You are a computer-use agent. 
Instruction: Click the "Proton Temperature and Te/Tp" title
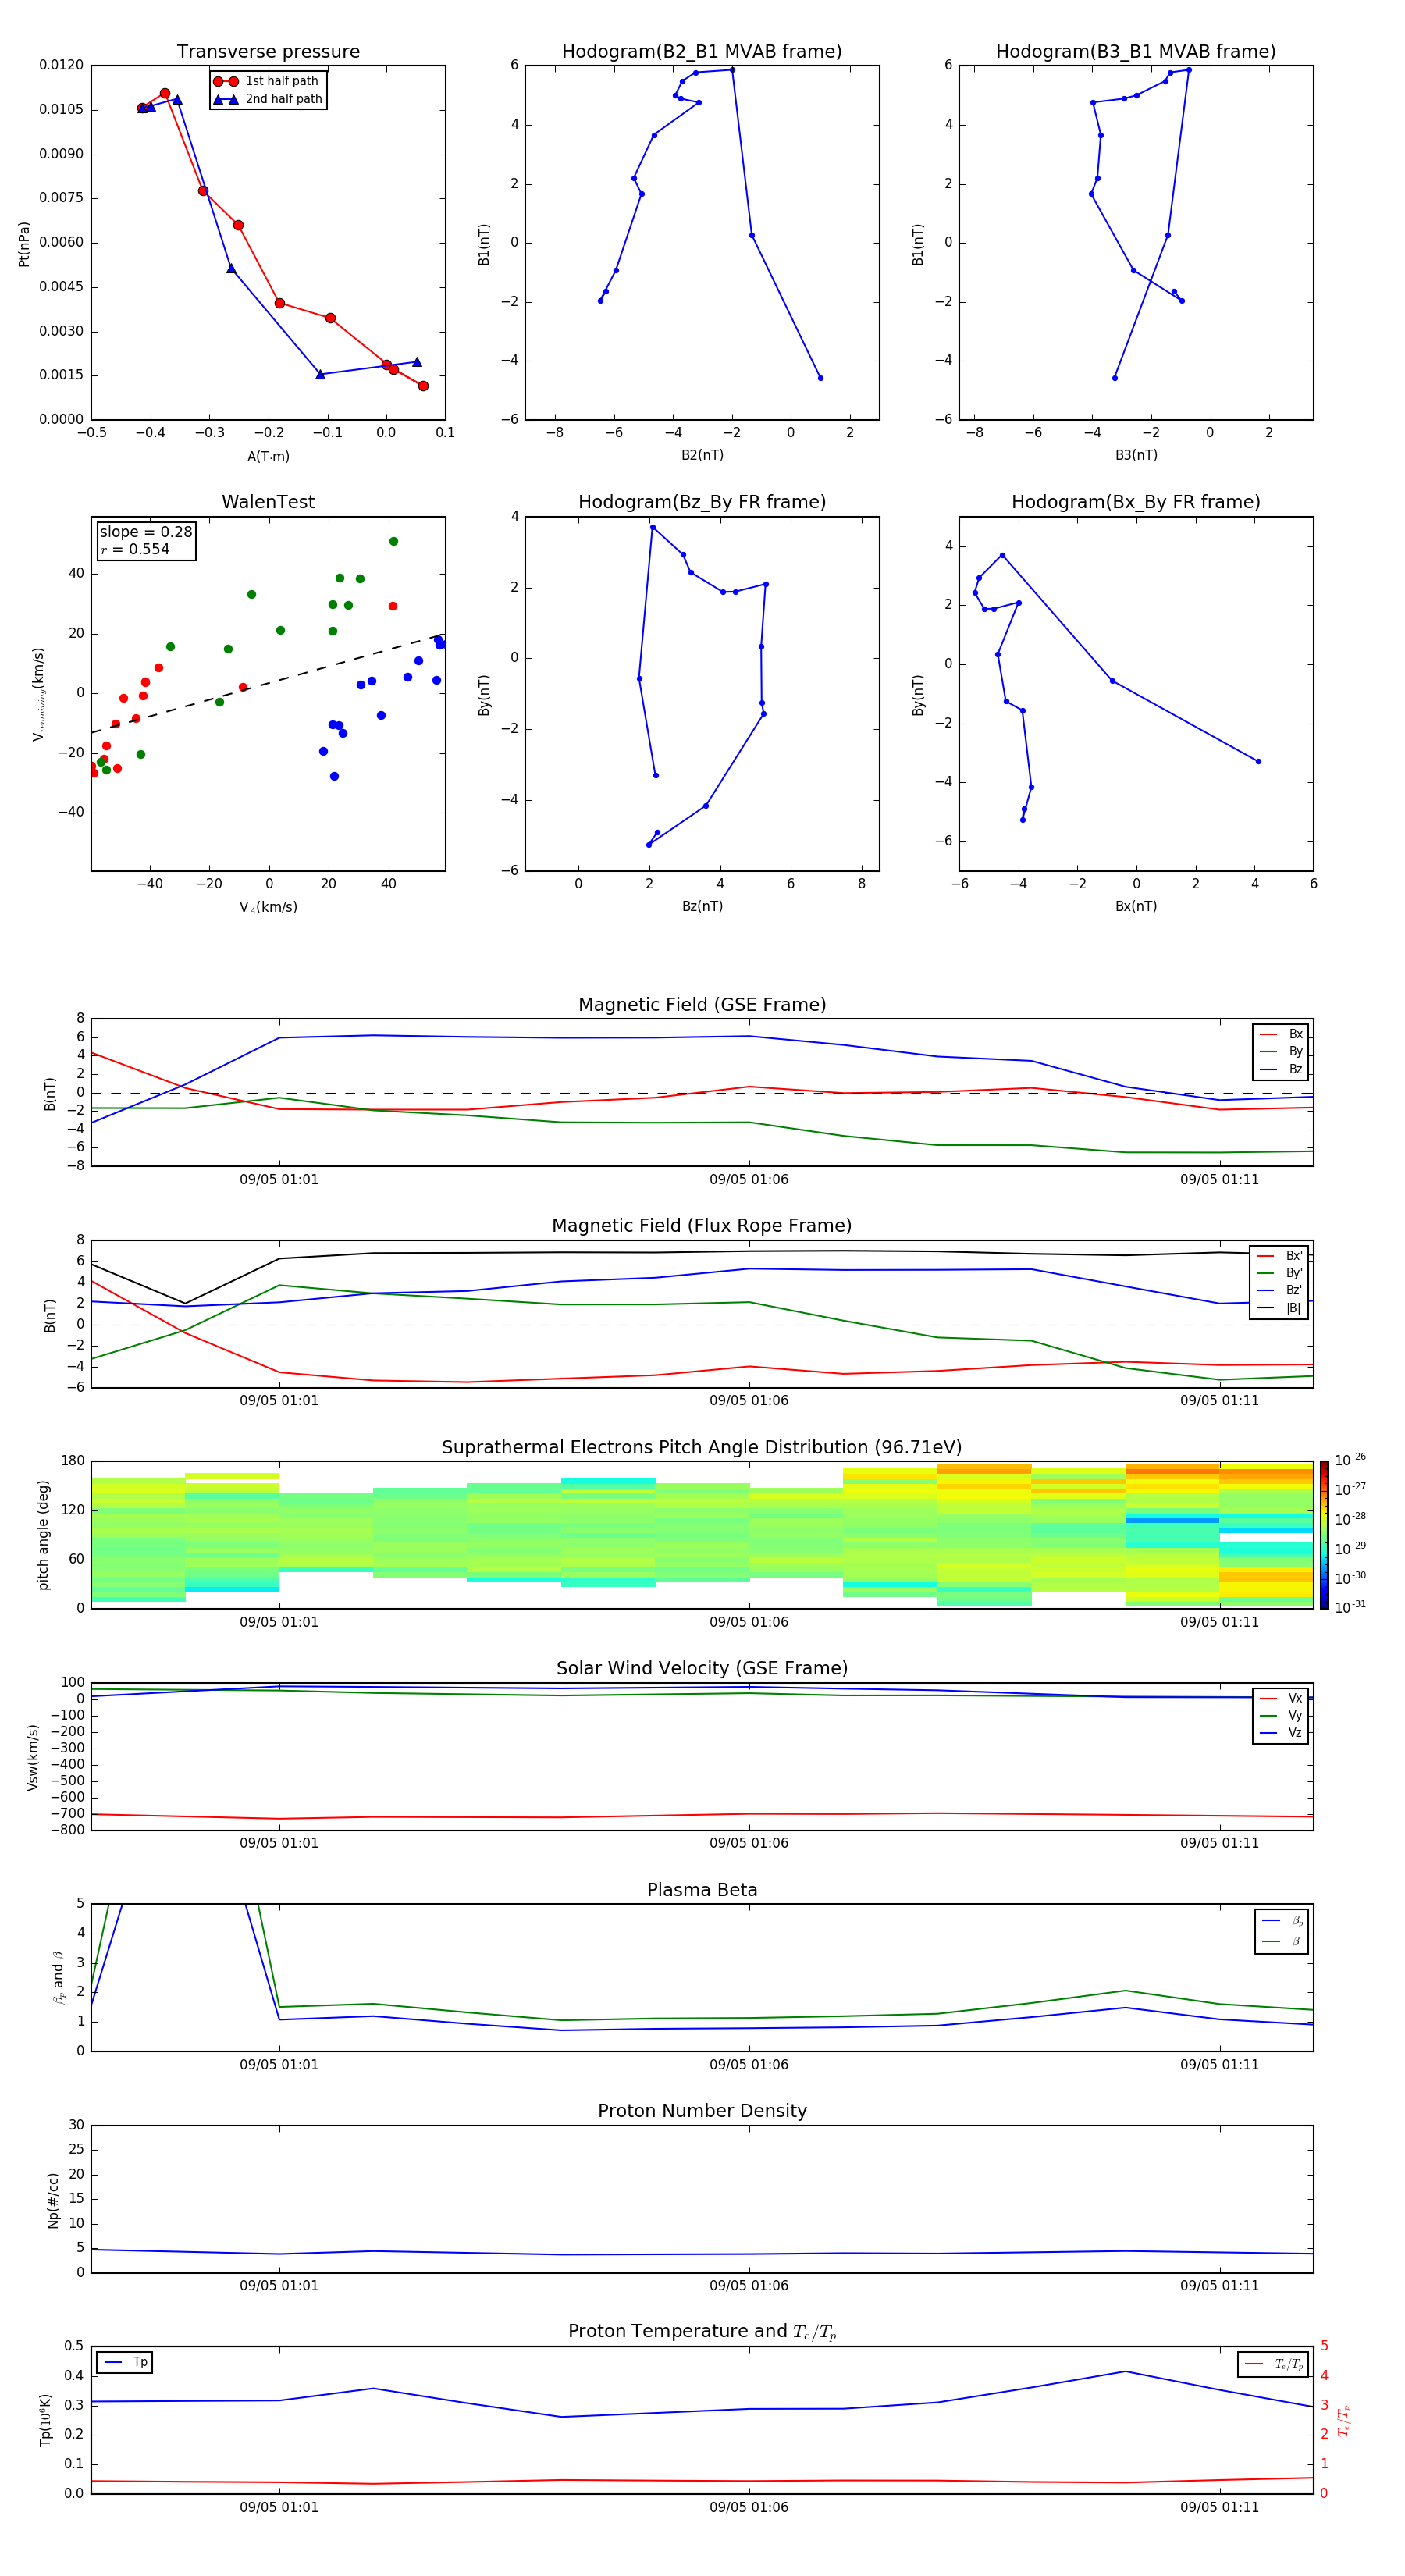702,2331
